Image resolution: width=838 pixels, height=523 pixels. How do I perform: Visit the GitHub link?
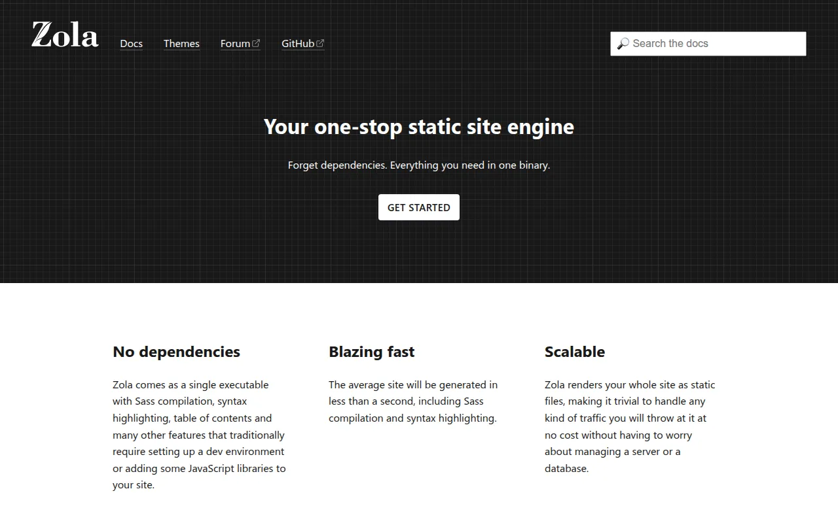[x=303, y=44]
